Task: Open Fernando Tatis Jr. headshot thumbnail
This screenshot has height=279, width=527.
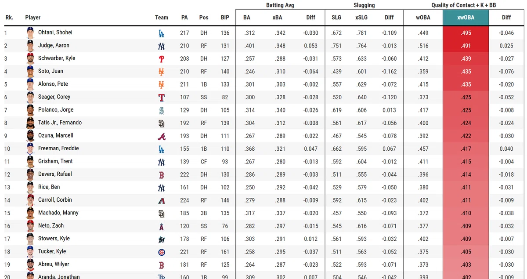Action: coord(30,123)
